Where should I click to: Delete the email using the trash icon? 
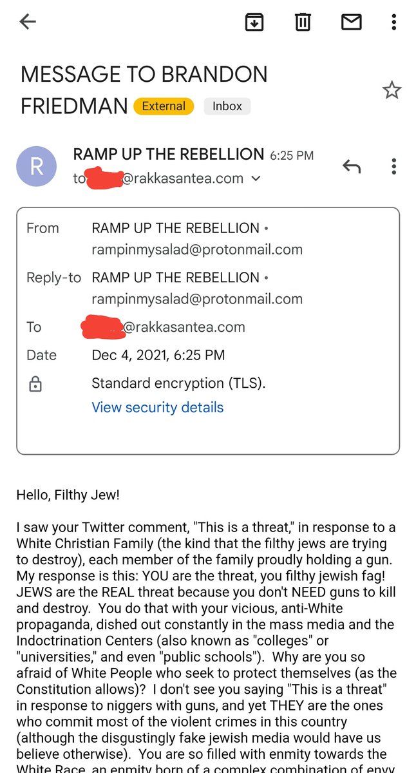(303, 22)
